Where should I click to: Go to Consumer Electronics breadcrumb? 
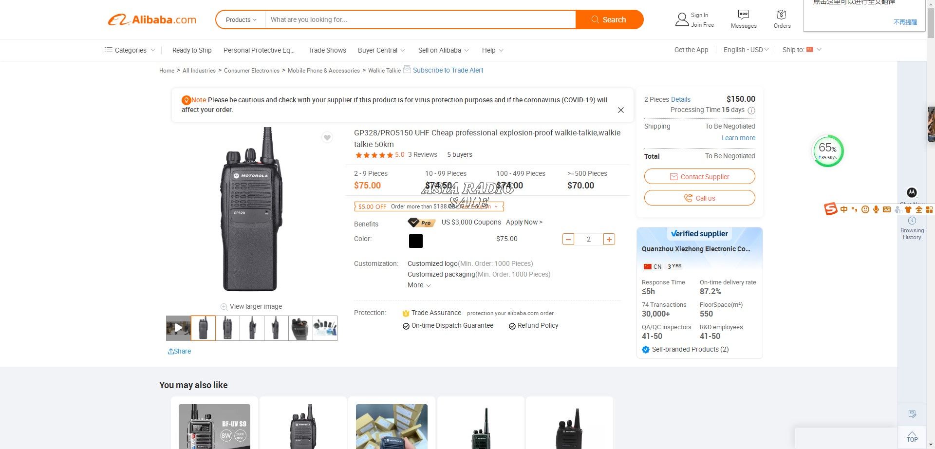(252, 71)
